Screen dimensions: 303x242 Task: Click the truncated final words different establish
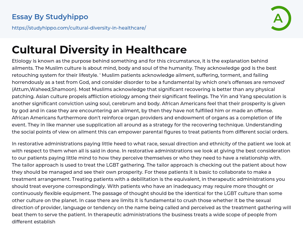coord(33,222)
